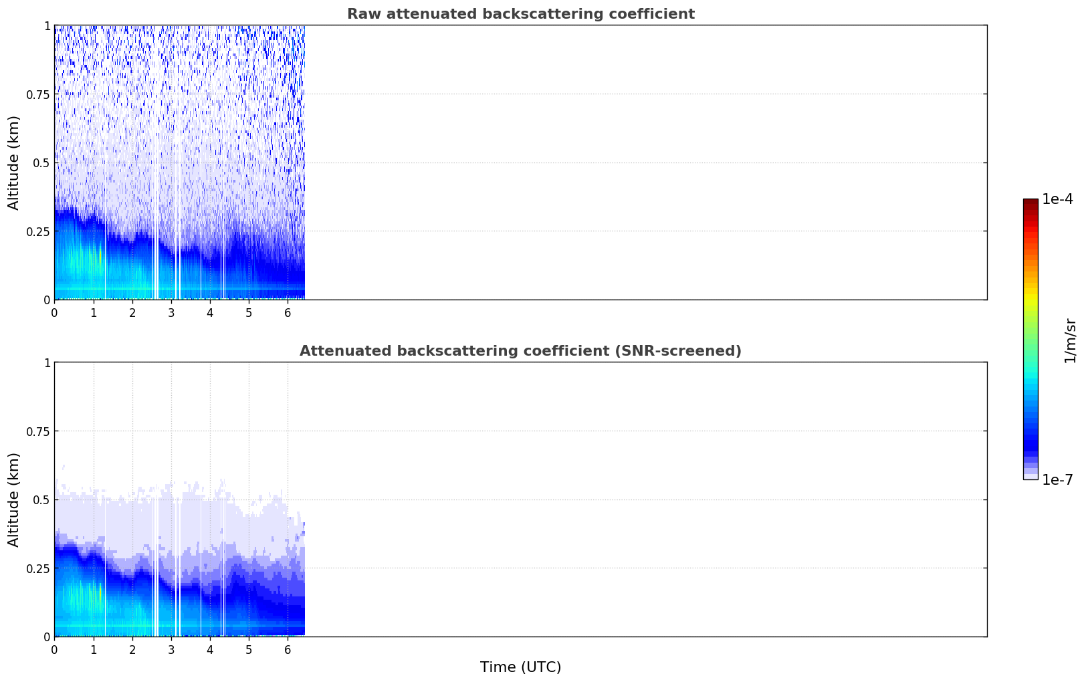Click "0.75" altitude tick on bottom plot
Image resolution: width=1084 pixels, height=682 pixels.
(x=39, y=431)
